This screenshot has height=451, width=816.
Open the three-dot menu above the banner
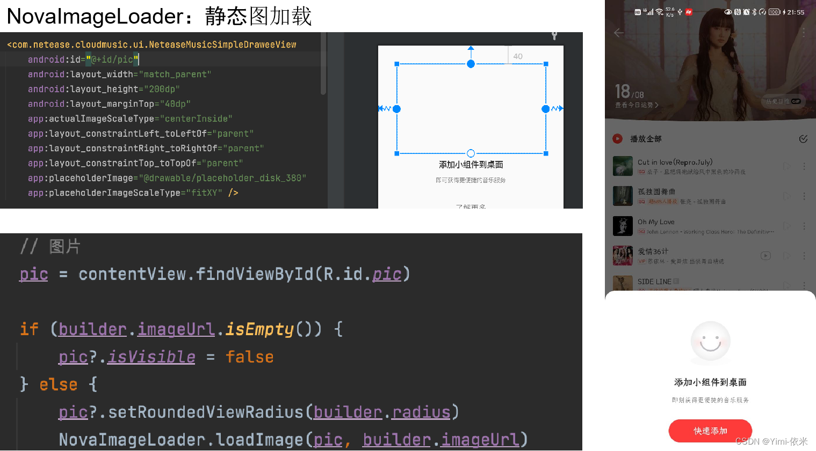point(804,33)
